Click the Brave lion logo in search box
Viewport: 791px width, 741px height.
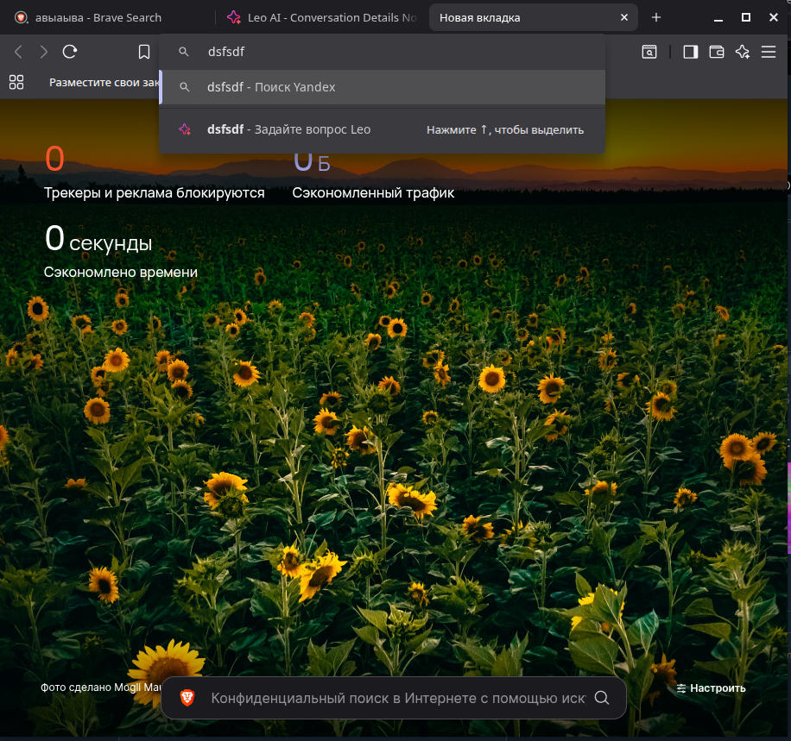pyautogui.click(x=187, y=698)
